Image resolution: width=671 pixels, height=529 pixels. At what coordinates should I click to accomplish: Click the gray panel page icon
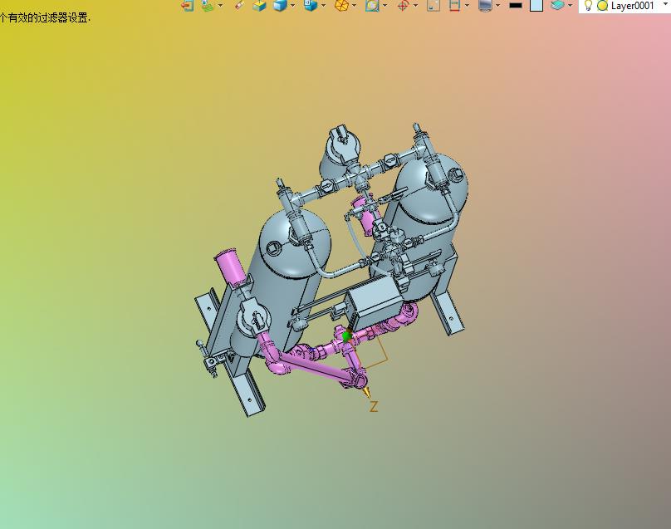coord(433,5)
